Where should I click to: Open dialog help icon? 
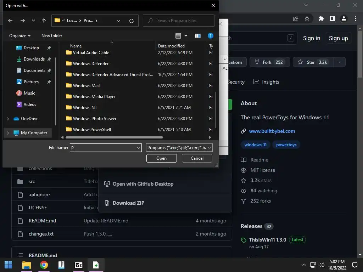[211, 36]
